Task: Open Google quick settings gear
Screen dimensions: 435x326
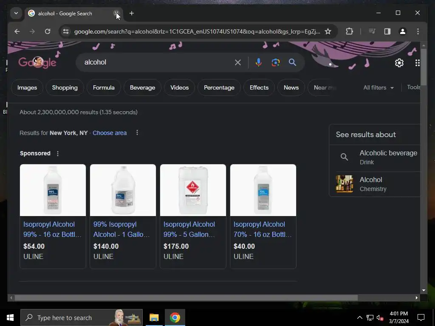Action: pos(399,63)
